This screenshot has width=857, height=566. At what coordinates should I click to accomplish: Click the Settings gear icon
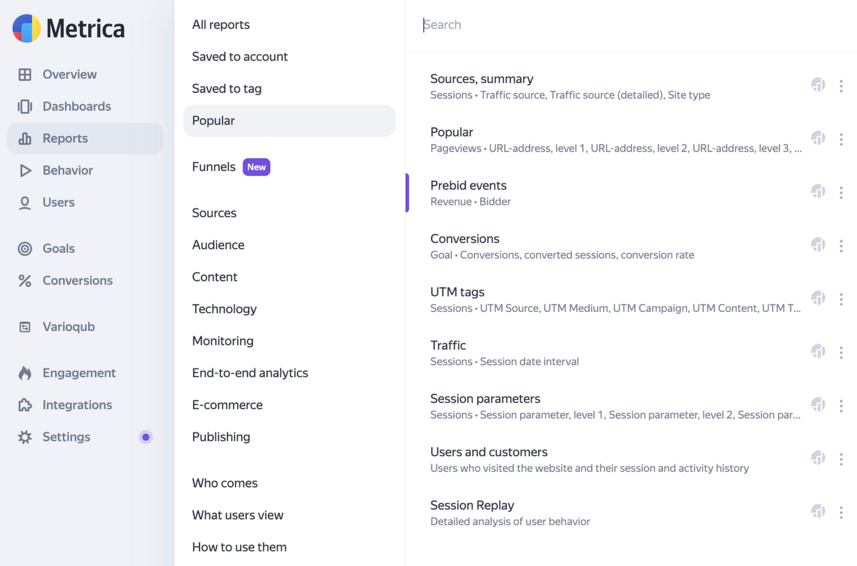click(25, 437)
